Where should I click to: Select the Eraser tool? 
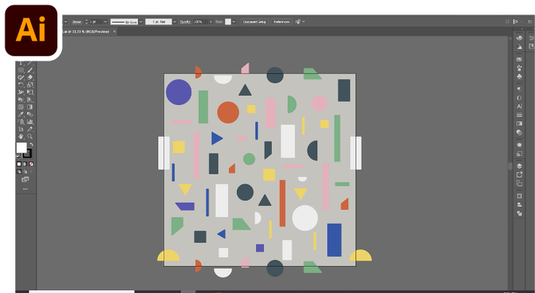[x=30, y=77]
